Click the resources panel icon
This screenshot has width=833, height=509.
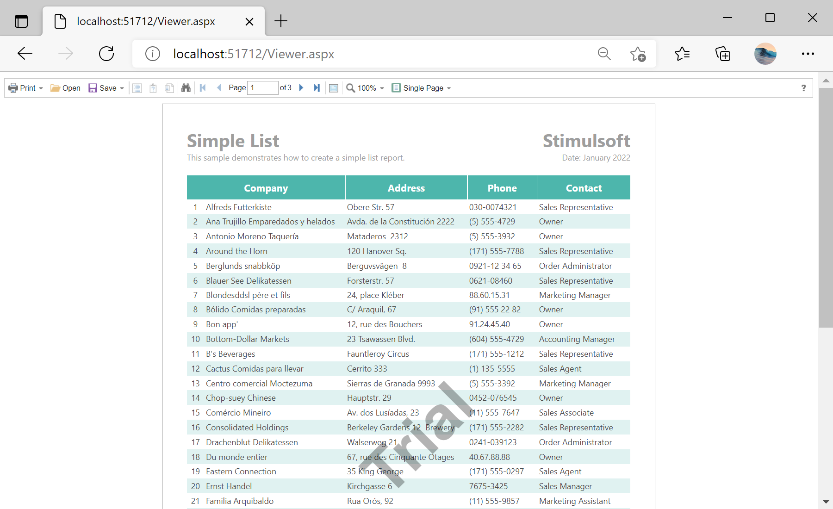[169, 88]
